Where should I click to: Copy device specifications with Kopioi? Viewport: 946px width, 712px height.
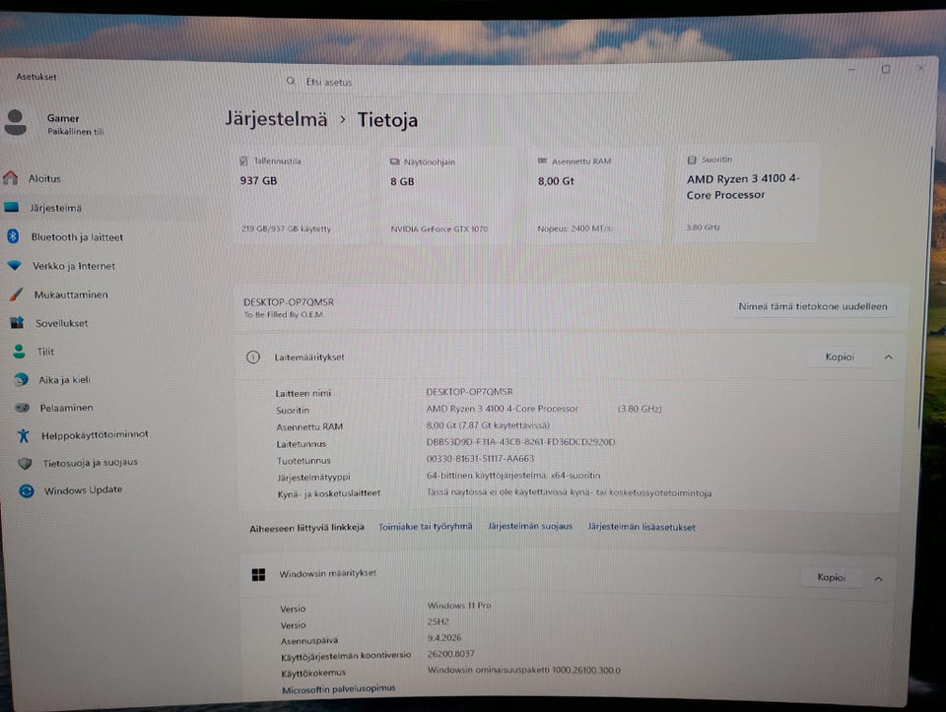(840, 356)
